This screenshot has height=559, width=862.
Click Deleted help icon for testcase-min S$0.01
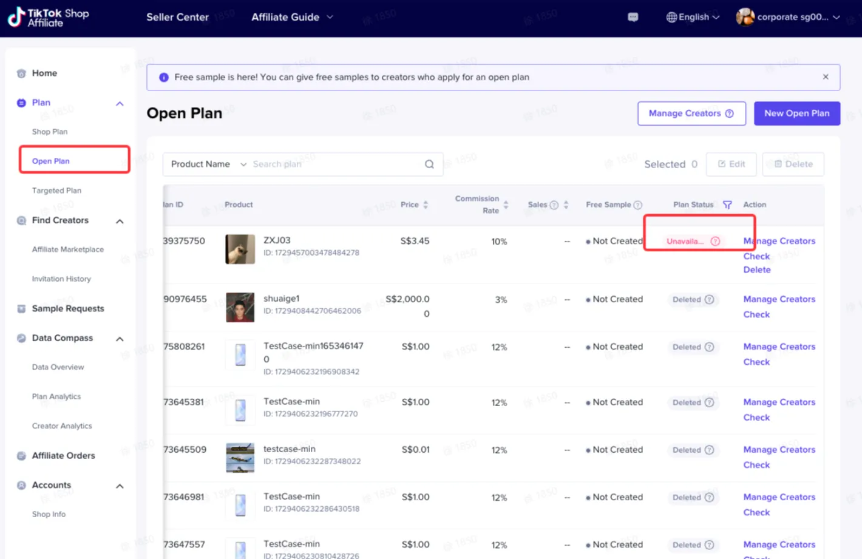[709, 450]
